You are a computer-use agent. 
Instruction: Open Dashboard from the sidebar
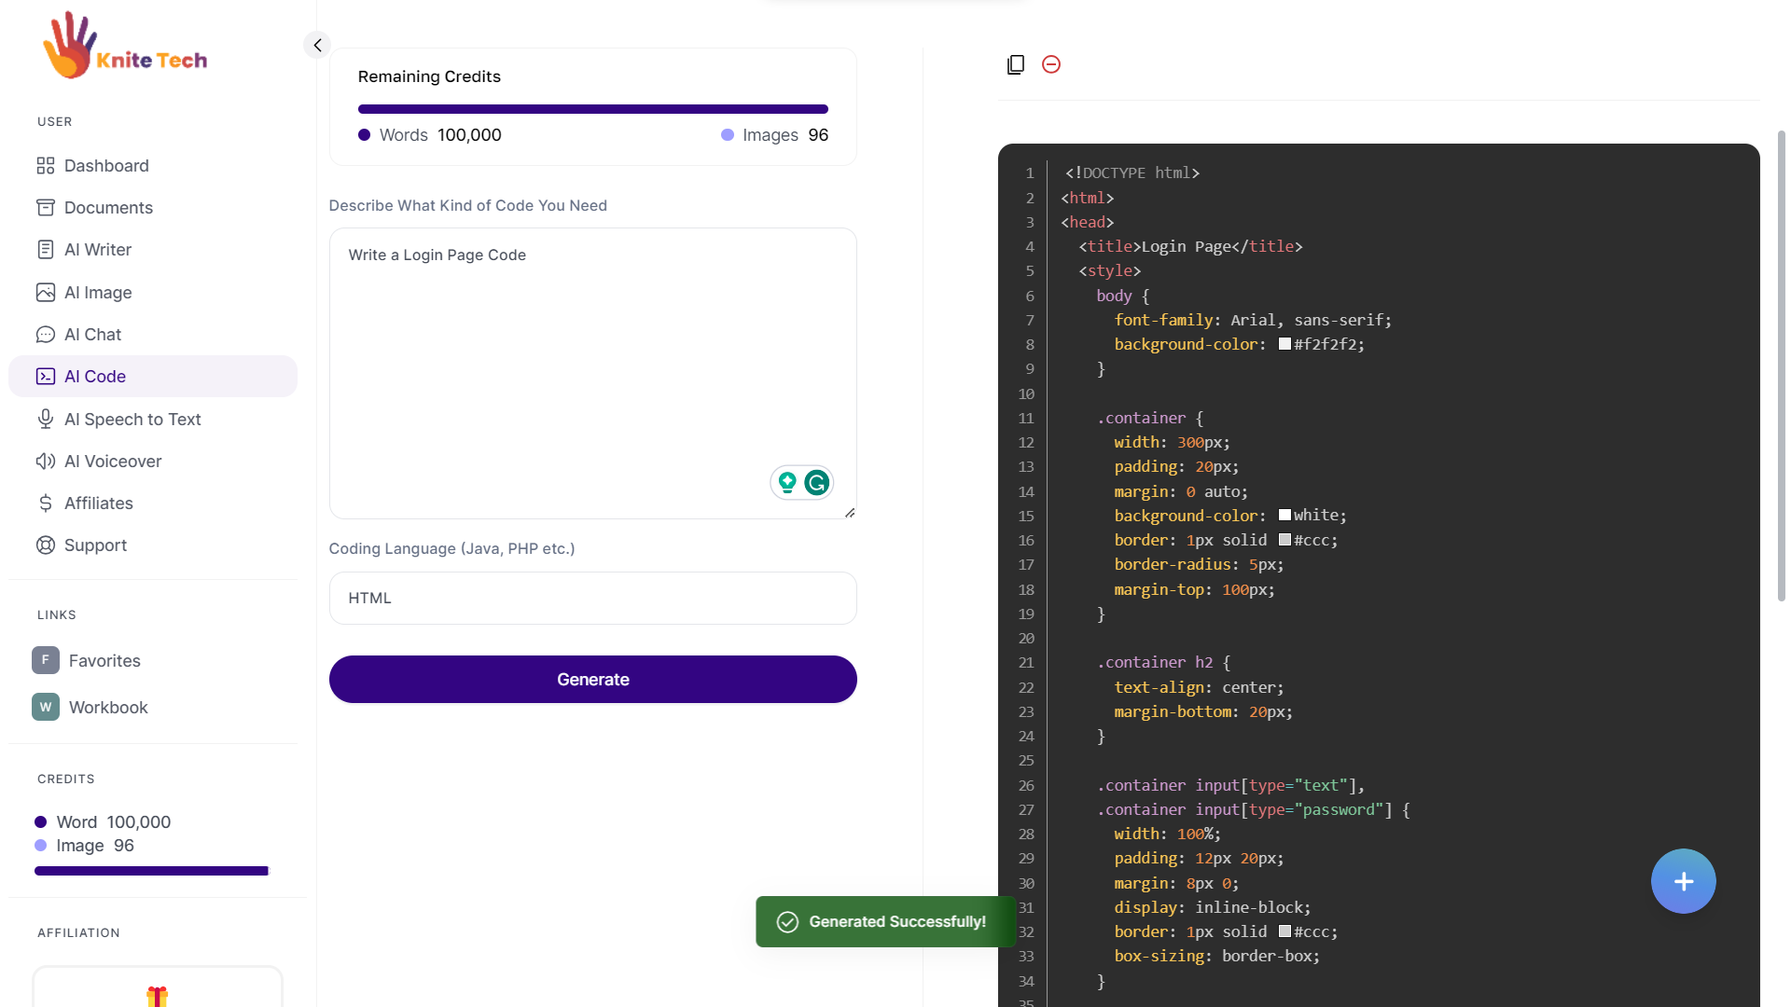pos(106,166)
